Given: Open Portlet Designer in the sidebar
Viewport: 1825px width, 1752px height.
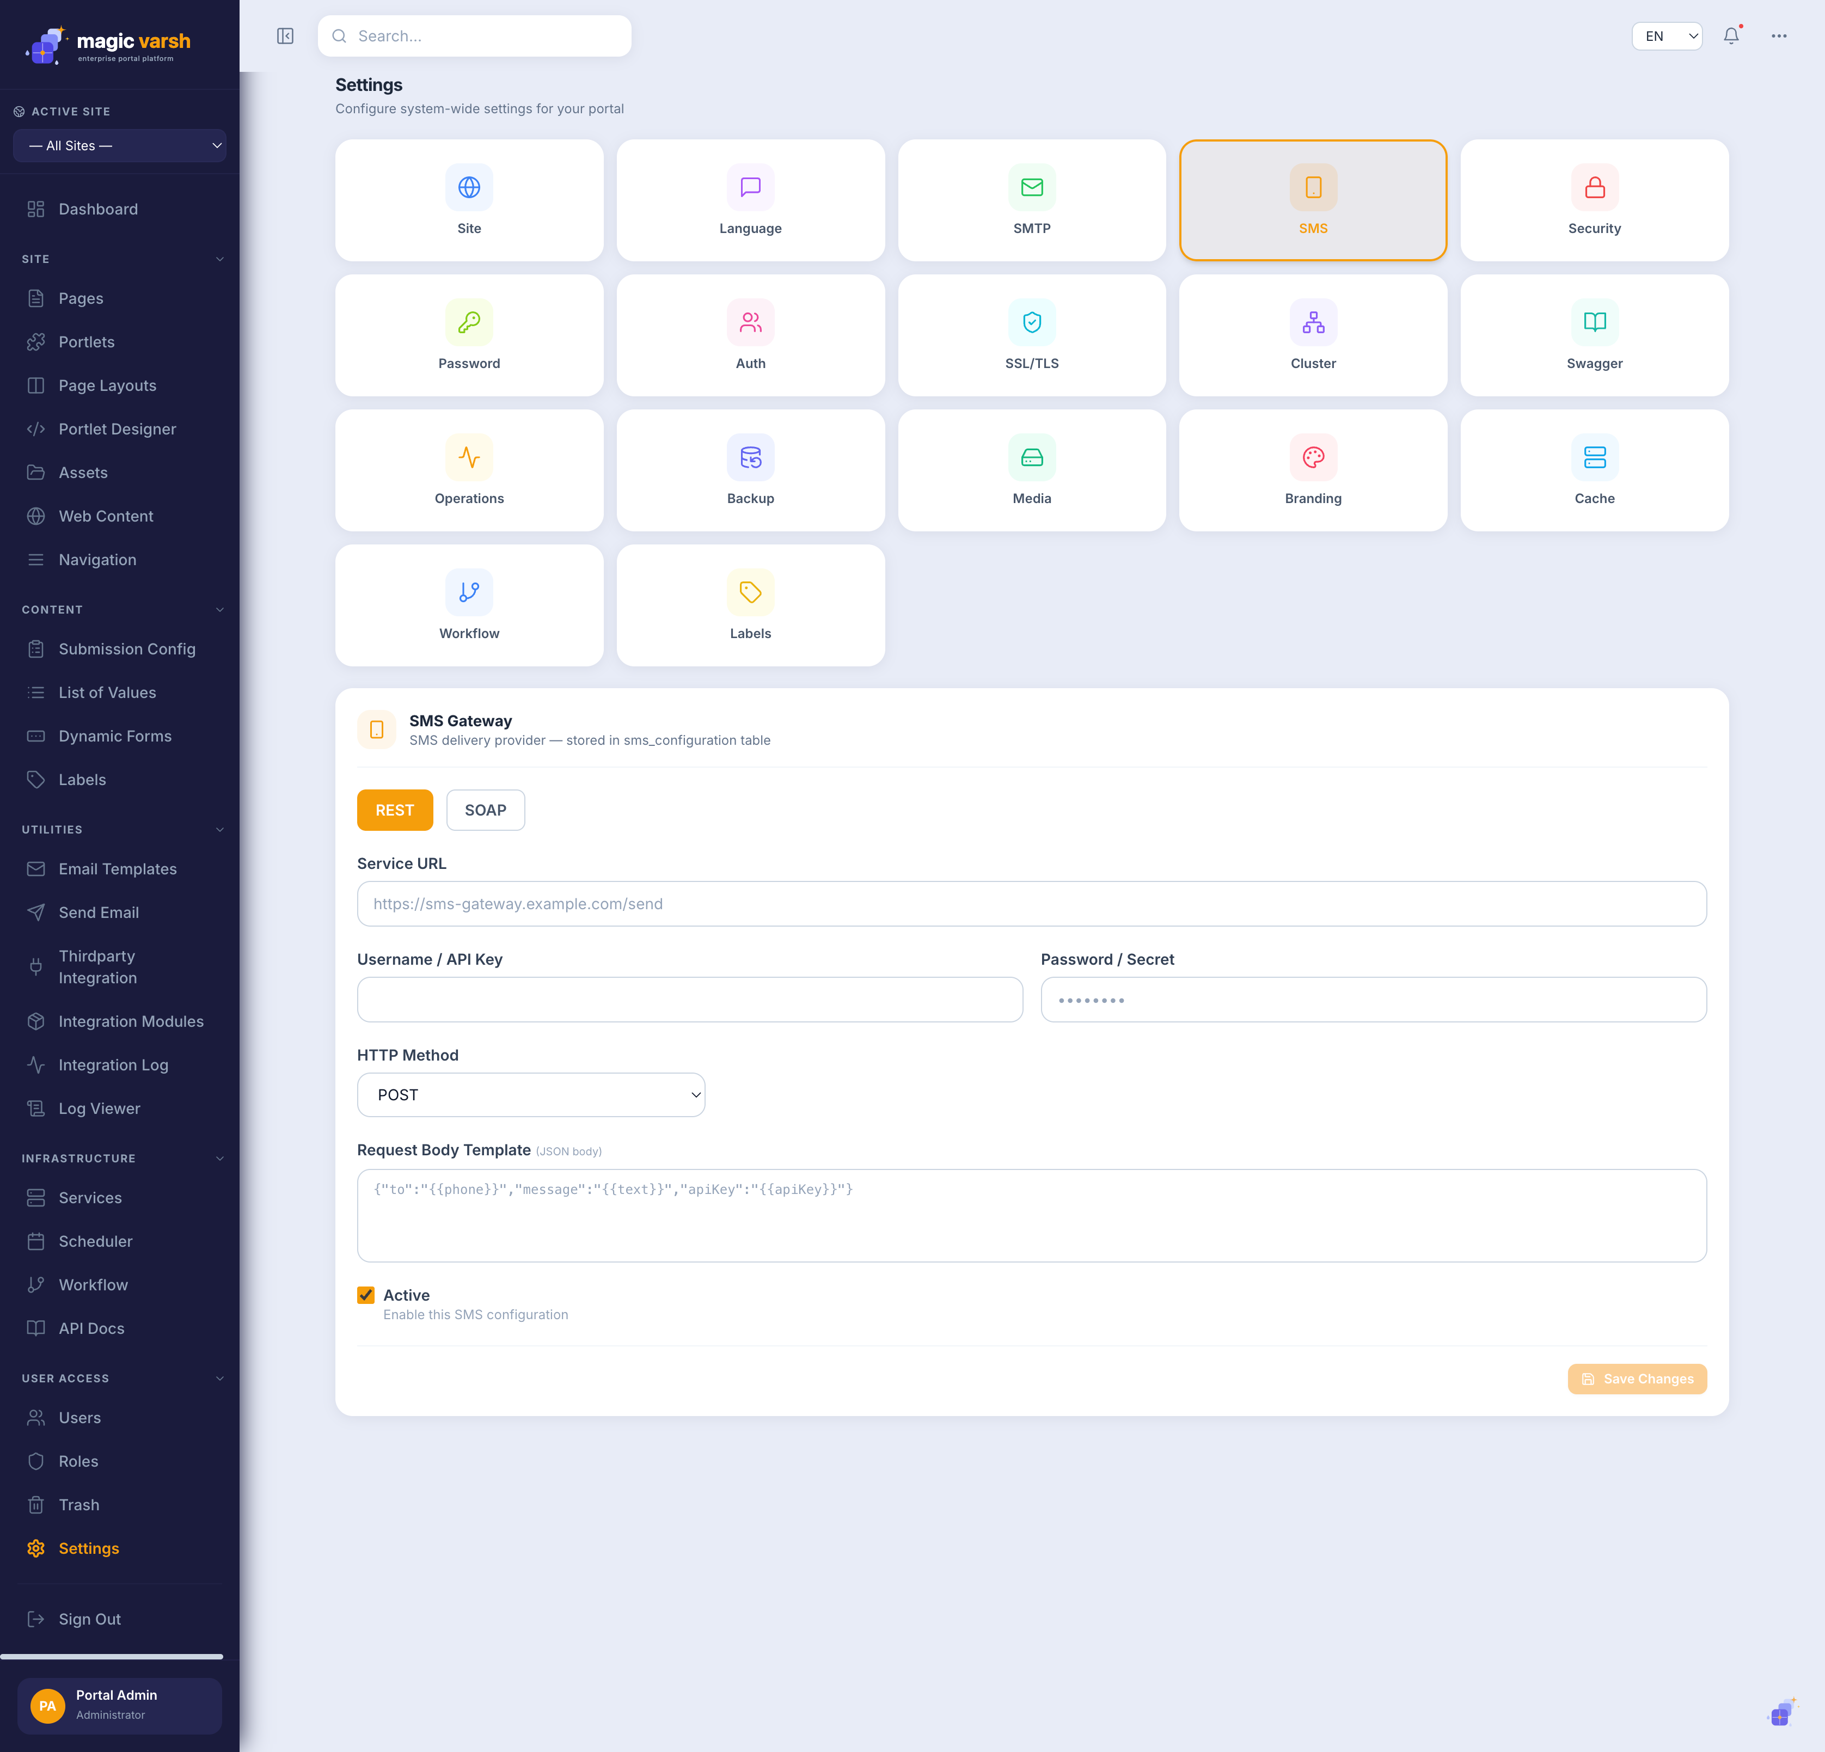Looking at the screenshot, I should [120, 429].
